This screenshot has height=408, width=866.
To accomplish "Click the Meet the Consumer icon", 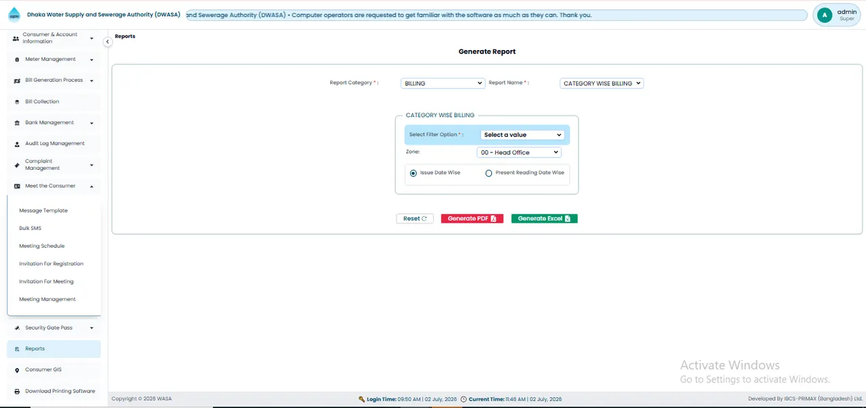I will click(17, 186).
